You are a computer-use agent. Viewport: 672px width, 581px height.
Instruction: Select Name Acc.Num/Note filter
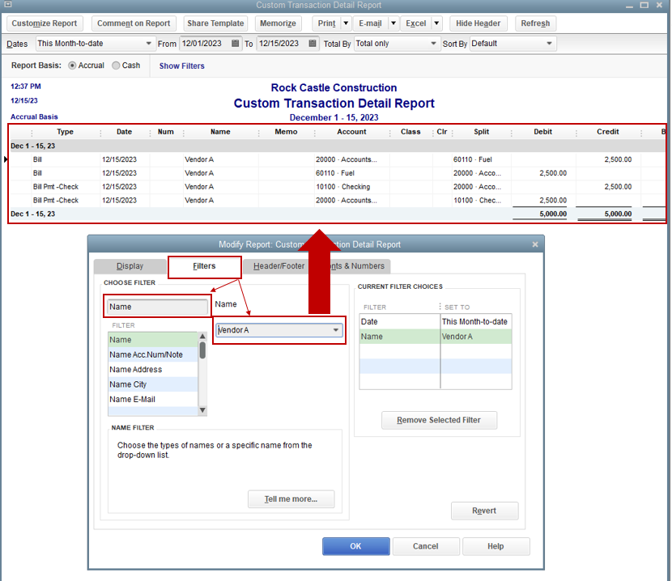coord(153,354)
